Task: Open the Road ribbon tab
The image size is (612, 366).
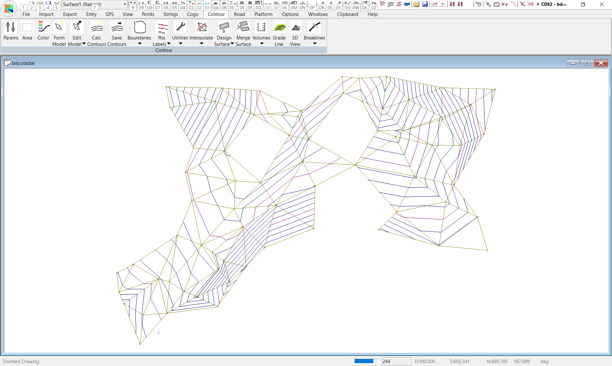Action: click(x=239, y=14)
